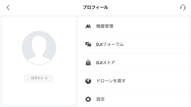Open 設定 by its text label
This screenshot has height=107, width=191.
click(x=101, y=99)
